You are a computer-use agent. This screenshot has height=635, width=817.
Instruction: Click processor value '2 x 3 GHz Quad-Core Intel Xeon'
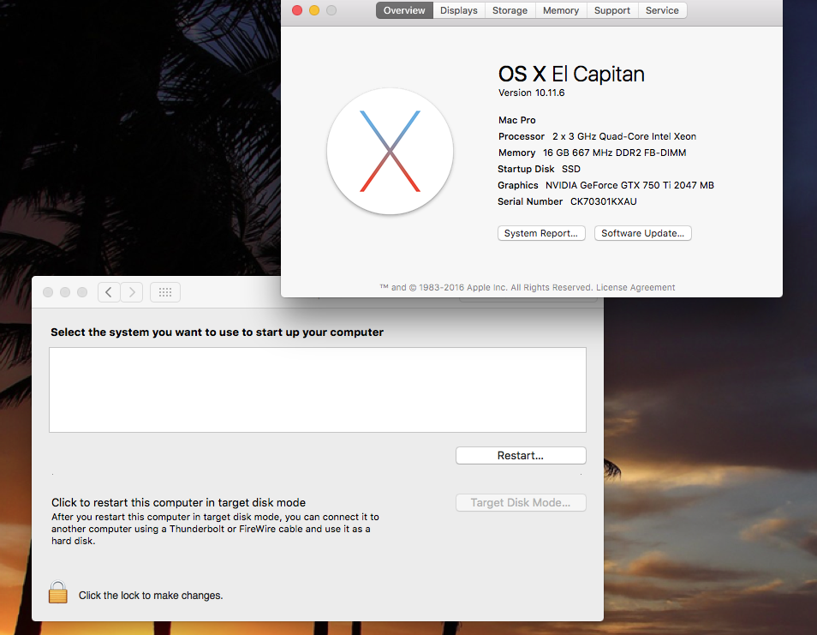624,136
